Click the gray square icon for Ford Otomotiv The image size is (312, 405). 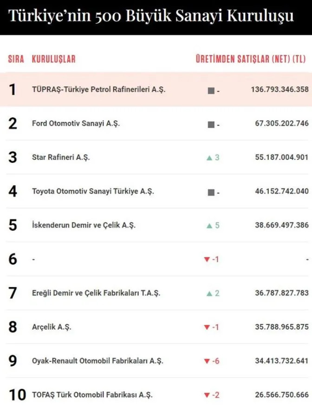click(211, 124)
